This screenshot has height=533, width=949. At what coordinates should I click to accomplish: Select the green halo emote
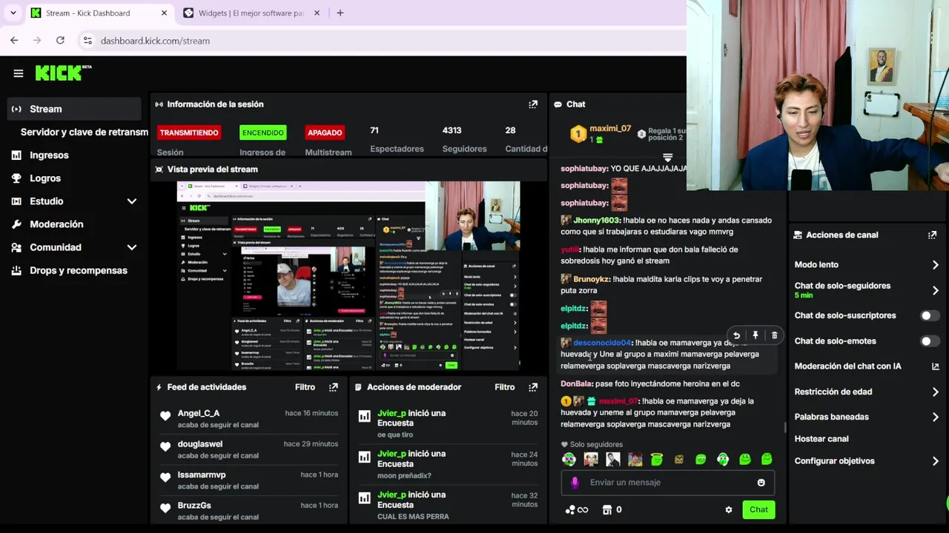[657, 460]
